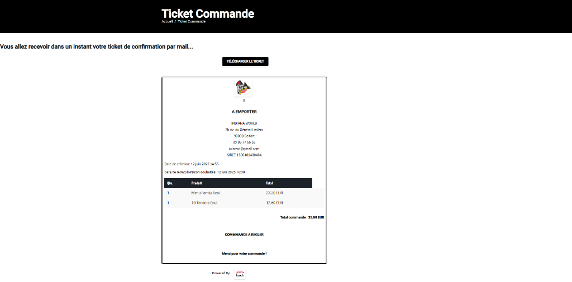The height and width of the screenshot is (282, 572).
Task: Click the Télécharger le ticket button
Action: pos(245,61)
